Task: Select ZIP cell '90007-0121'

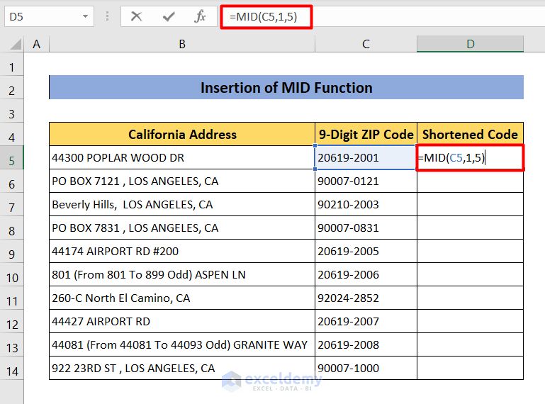Action: pyautogui.click(x=366, y=181)
